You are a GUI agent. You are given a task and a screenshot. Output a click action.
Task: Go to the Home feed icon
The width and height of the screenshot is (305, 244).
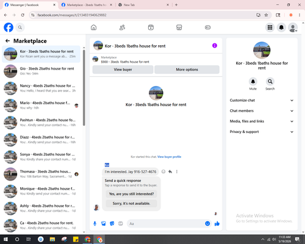[x=93, y=27]
